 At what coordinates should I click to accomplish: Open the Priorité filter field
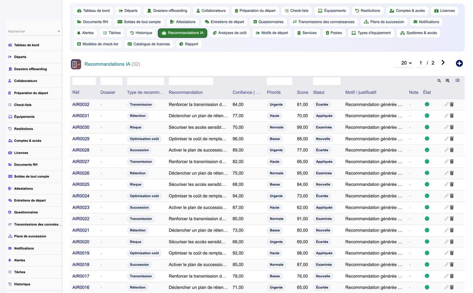[x=279, y=81]
